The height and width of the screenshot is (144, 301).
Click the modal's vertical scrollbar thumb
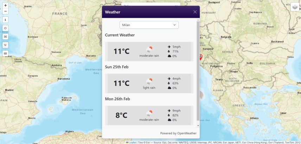(198, 71)
